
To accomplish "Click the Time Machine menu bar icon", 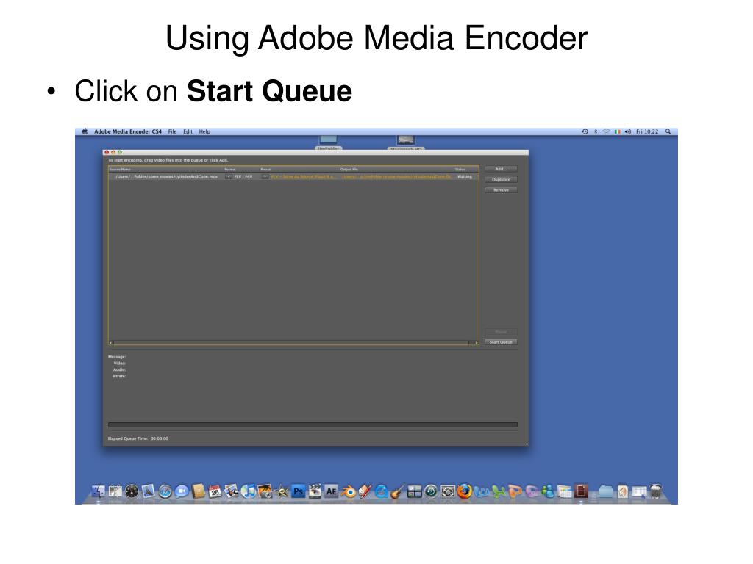I will point(585,131).
